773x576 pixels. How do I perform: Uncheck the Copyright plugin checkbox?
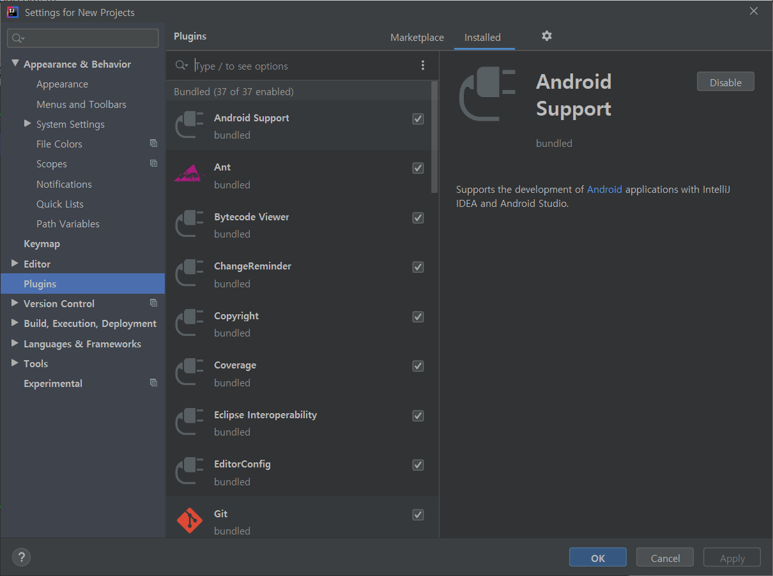[418, 317]
